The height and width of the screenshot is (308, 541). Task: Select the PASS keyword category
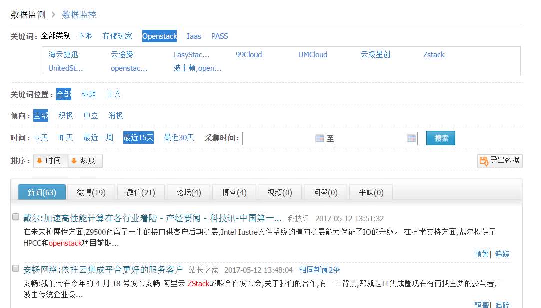(x=219, y=36)
